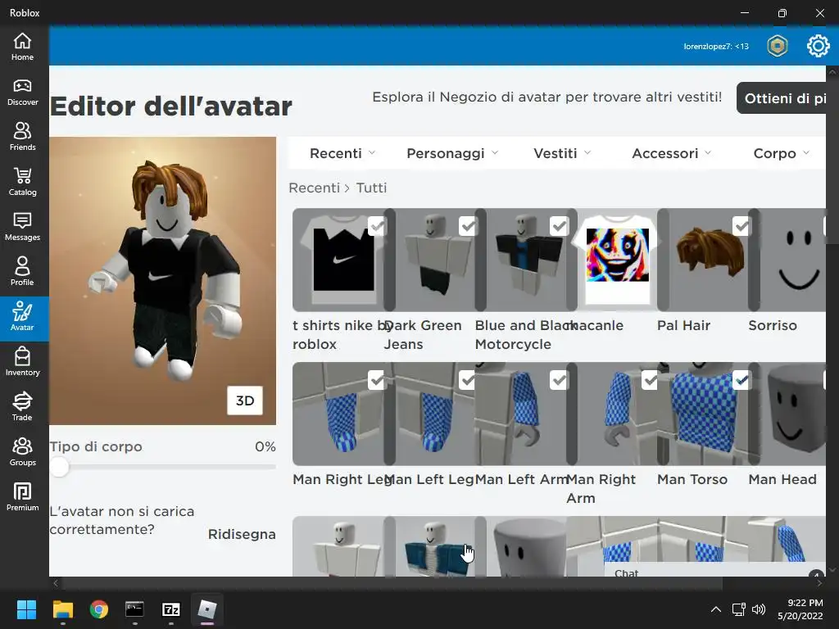Select the Avatar sidebar icon
Viewport: 839px width, 629px height.
pyautogui.click(x=22, y=317)
